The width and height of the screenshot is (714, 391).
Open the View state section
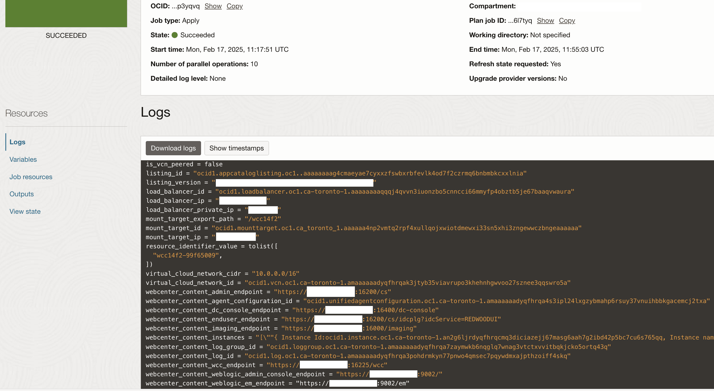[25, 211]
